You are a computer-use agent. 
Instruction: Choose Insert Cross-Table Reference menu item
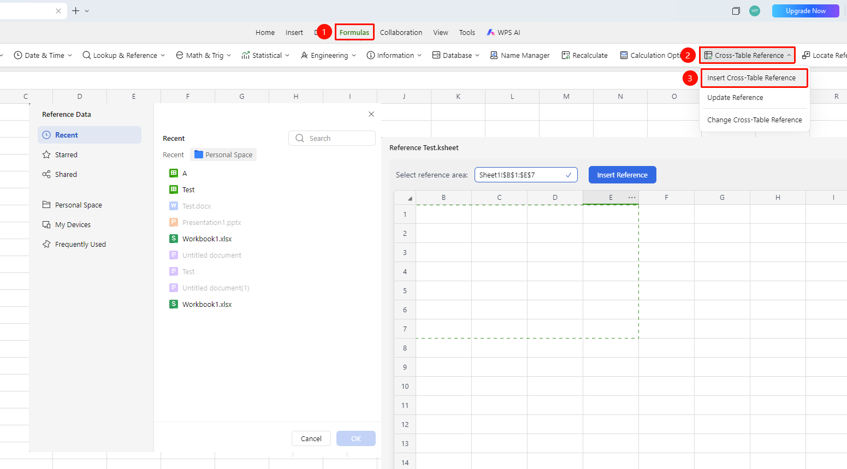pyautogui.click(x=754, y=78)
